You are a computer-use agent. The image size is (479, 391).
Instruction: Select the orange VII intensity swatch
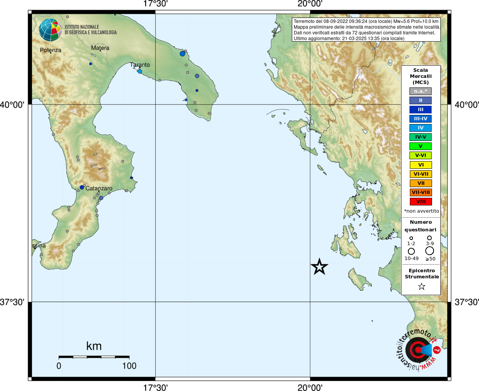421,183
